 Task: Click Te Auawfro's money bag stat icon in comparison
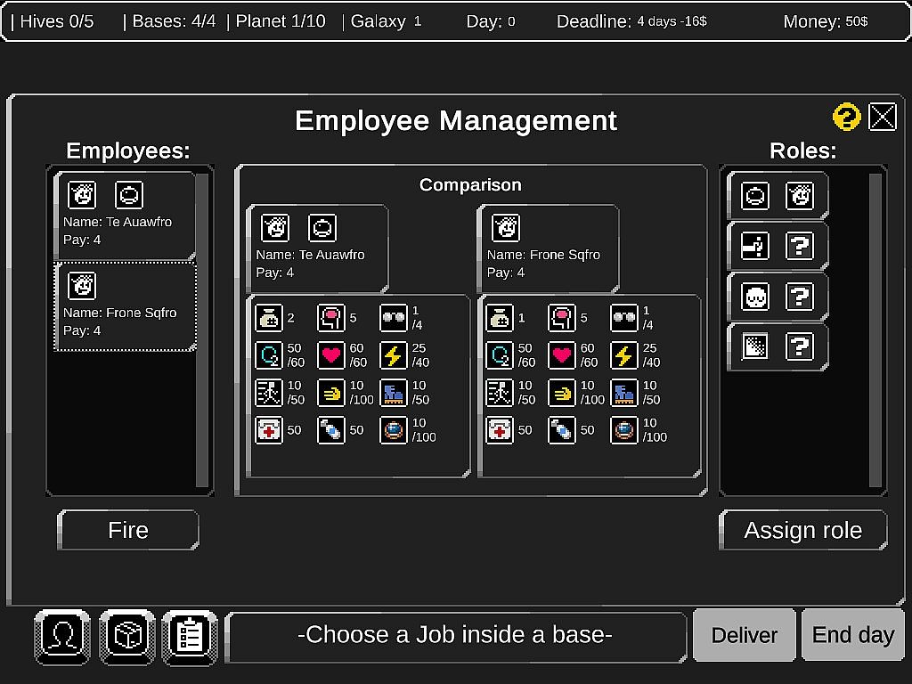pos(269,318)
